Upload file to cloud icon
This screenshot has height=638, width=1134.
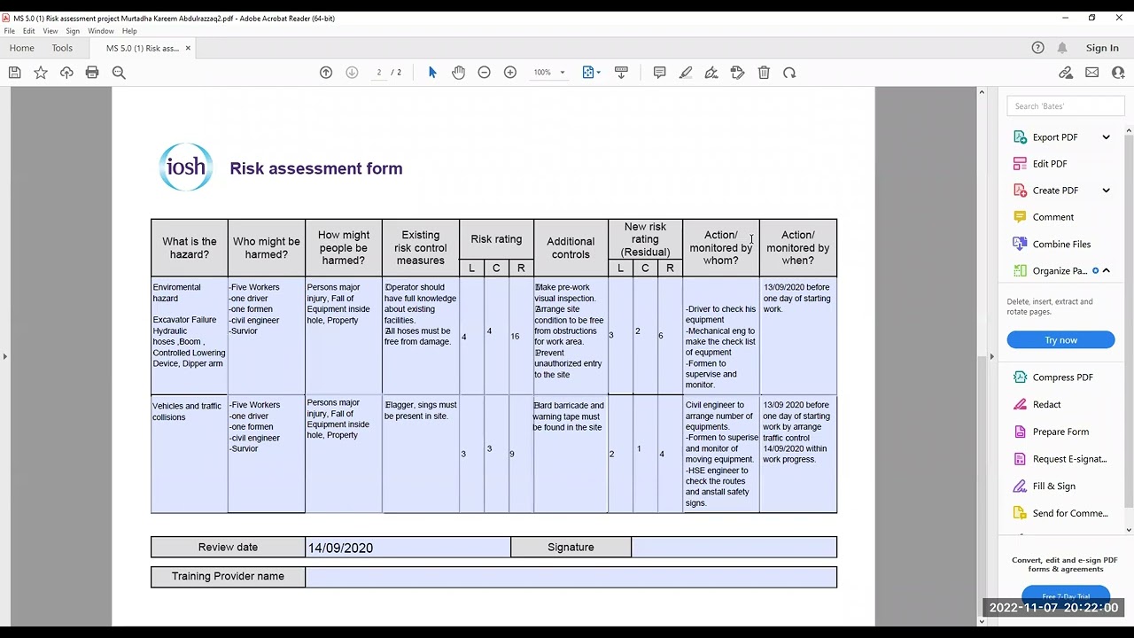coord(66,73)
